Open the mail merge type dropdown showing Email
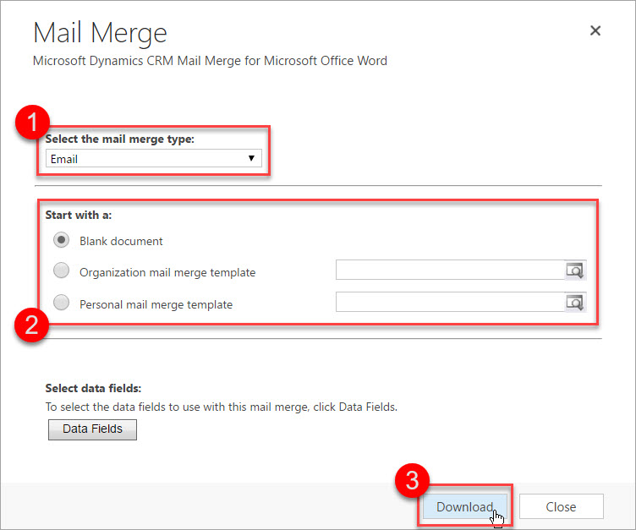636x530 pixels. pos(152,158)
